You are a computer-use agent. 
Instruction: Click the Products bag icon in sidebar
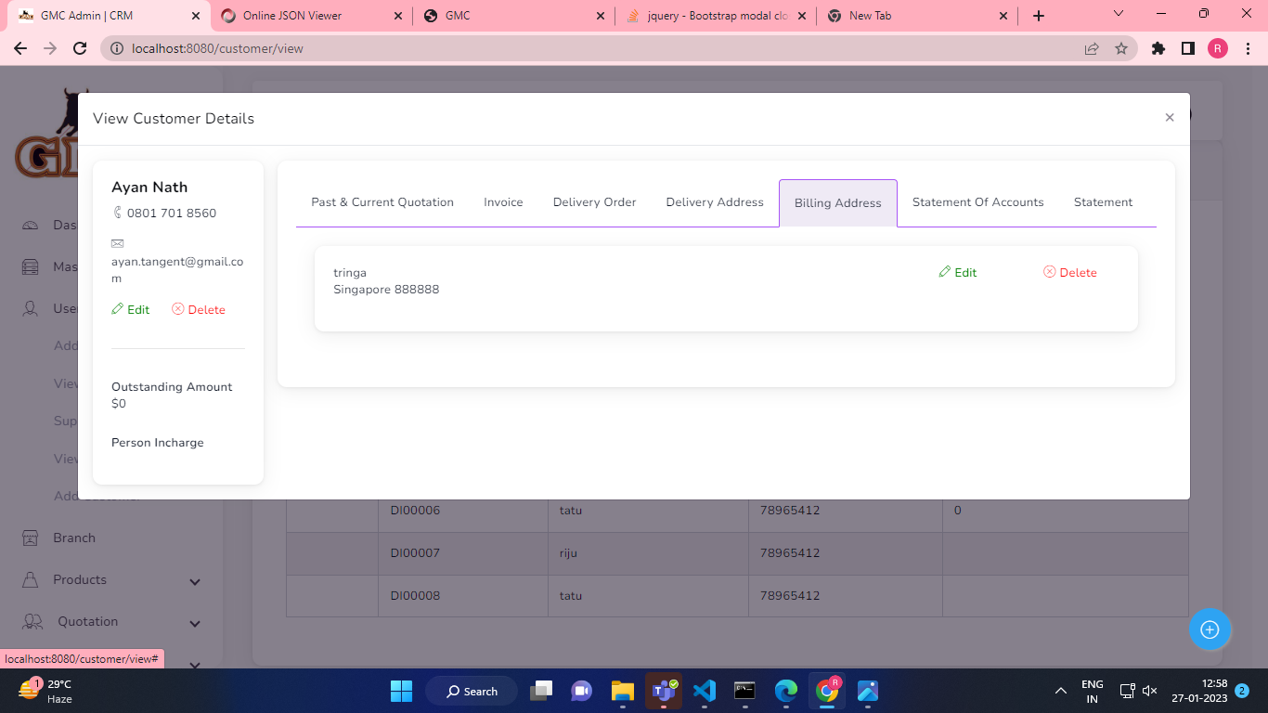(32, 580)
